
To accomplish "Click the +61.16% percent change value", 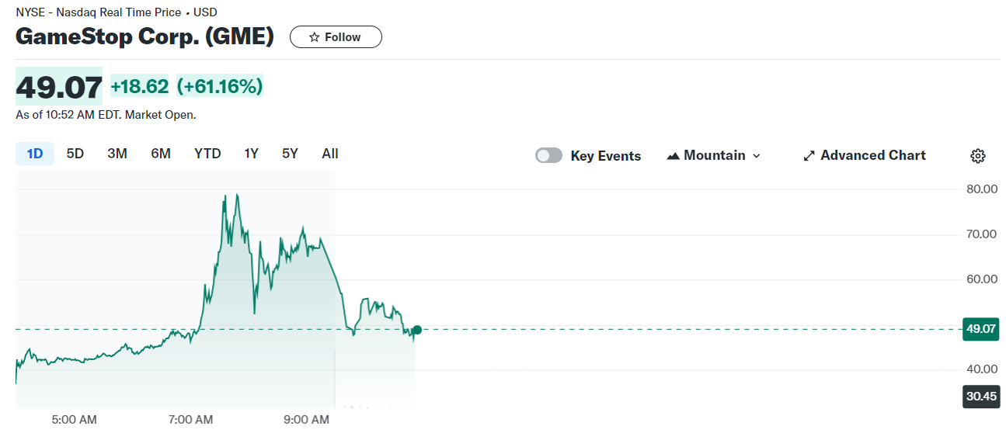I will (x=220, y=86).
